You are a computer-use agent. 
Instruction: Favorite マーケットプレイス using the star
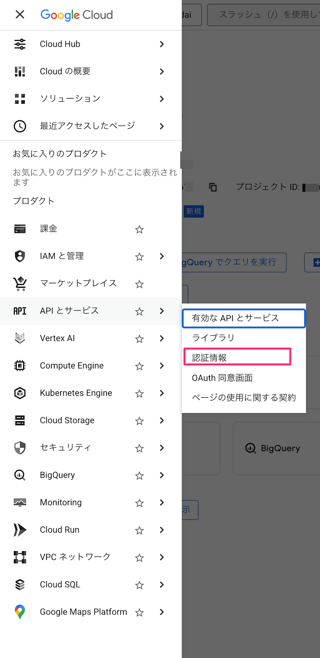click(140, 284)
